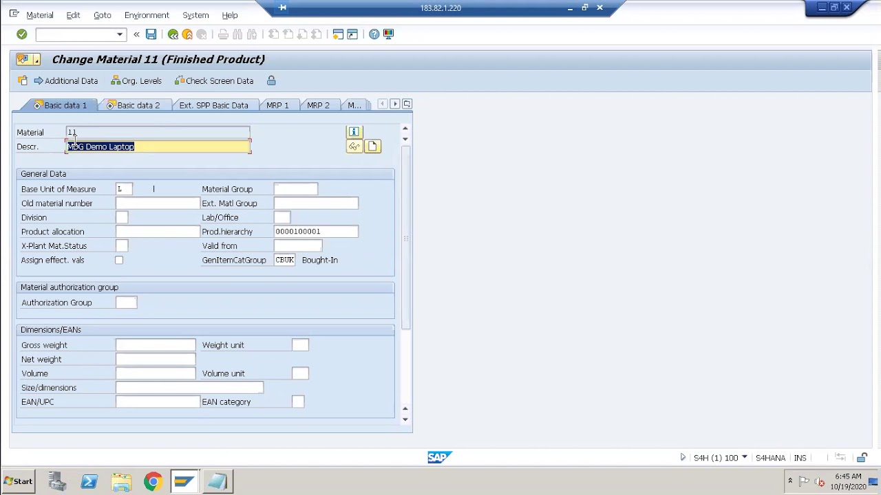Click the collapse double-chevron next to command field
Image resolution: width=881 pixels, height=495 pixels.
[x=136, y=34]
